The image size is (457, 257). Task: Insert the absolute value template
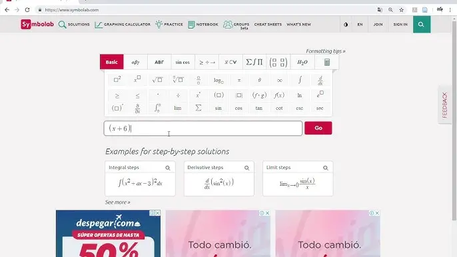(239, 95)
